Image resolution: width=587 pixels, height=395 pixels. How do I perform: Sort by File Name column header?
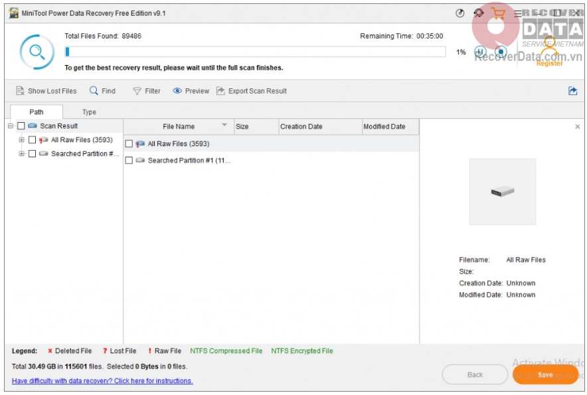pyautogui.click(x=179, y=127)
